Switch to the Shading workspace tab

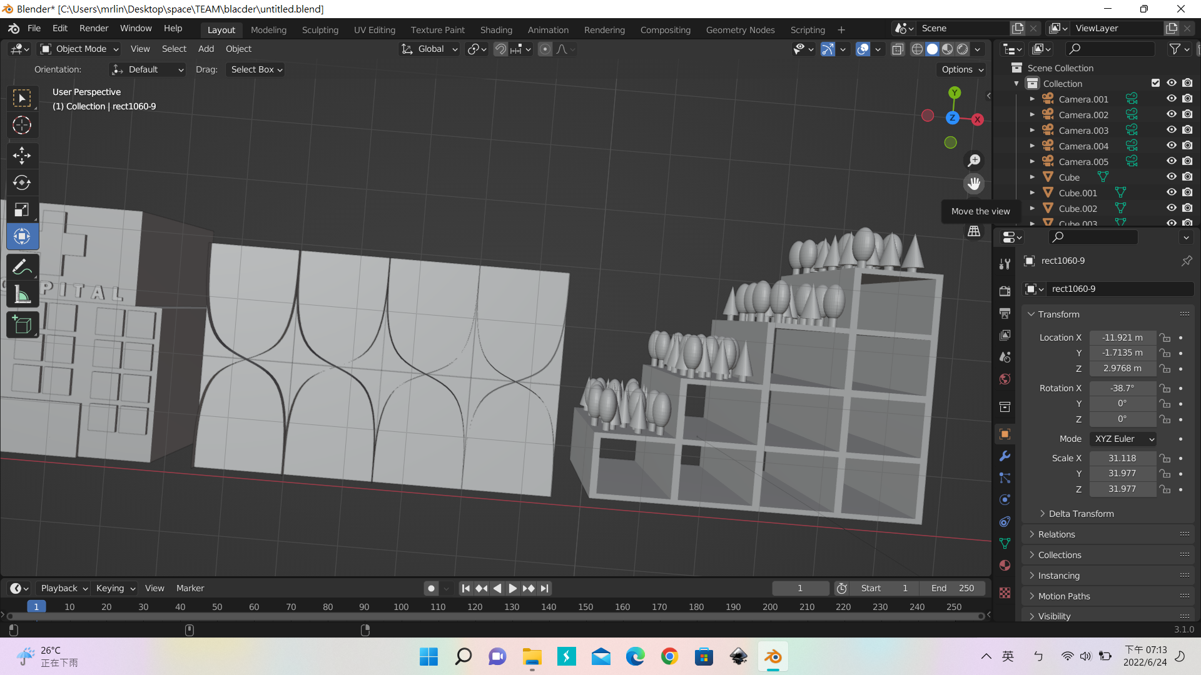tap(495, 29)
